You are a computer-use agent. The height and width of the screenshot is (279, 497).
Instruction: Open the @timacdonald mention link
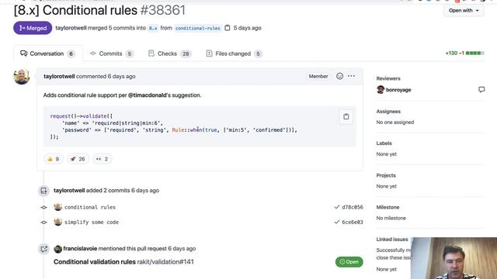[x=147, y=95]
